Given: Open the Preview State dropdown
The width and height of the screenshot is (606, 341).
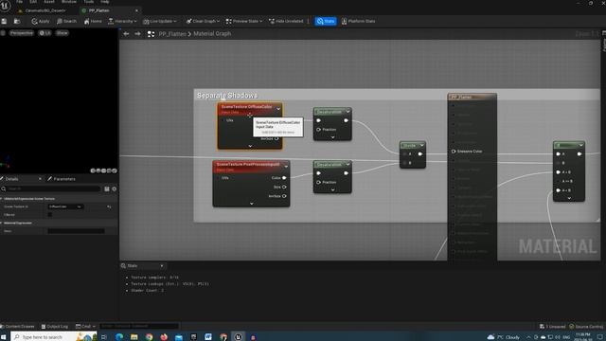Looking at the screenshot, I should click(244, 21).
